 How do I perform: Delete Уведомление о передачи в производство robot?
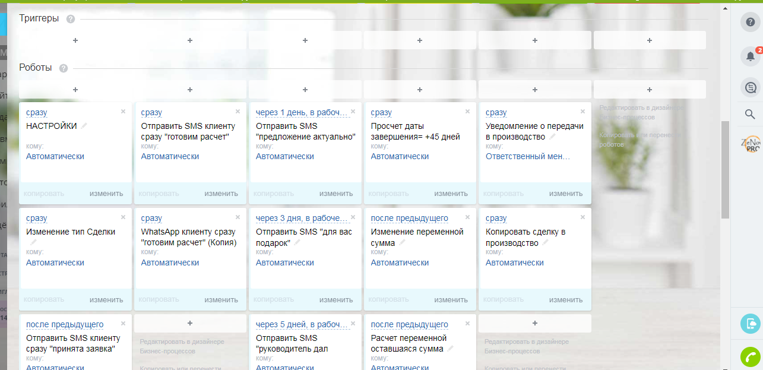582,111
